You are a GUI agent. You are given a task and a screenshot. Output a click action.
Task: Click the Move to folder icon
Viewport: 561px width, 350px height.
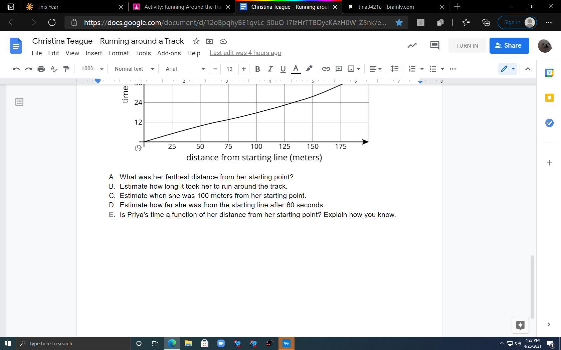pyautogui.click(x=209, y=41)
